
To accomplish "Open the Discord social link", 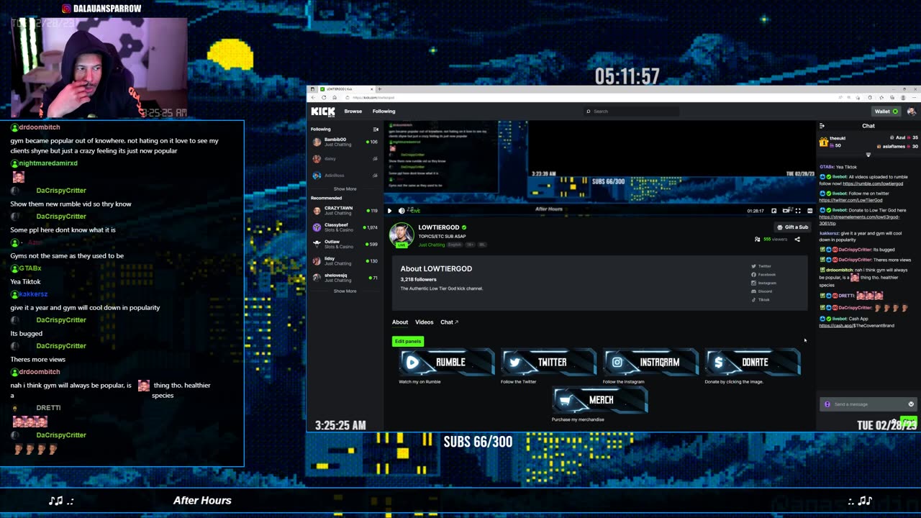I will tap(763, 291).
